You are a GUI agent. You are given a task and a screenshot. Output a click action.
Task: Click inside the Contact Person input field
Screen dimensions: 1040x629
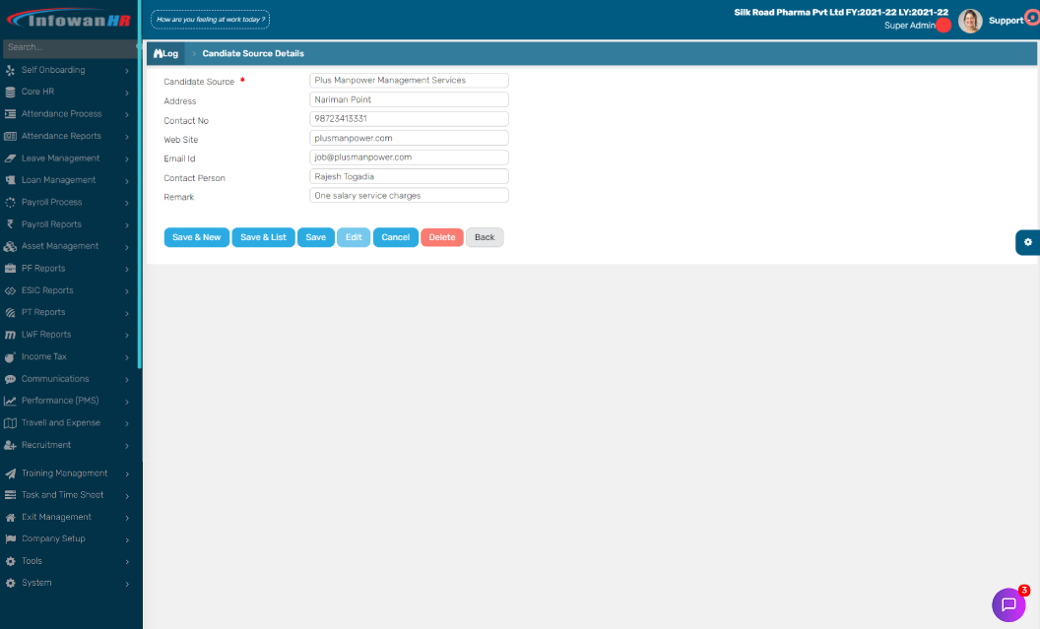(x=408, y=176)
